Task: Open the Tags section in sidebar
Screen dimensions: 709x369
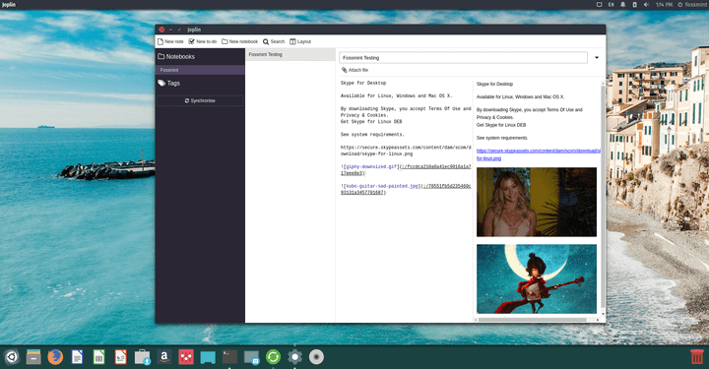Action: coord(168,83)
